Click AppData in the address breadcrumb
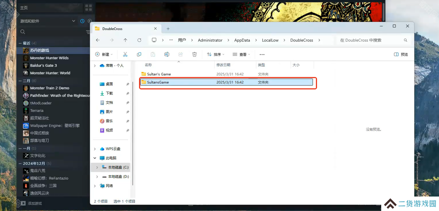 click(242, 40)
